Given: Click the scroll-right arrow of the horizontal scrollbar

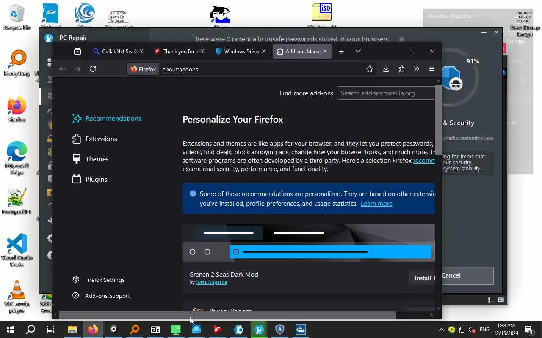Looking at the screenshot, I should [431, 315].
